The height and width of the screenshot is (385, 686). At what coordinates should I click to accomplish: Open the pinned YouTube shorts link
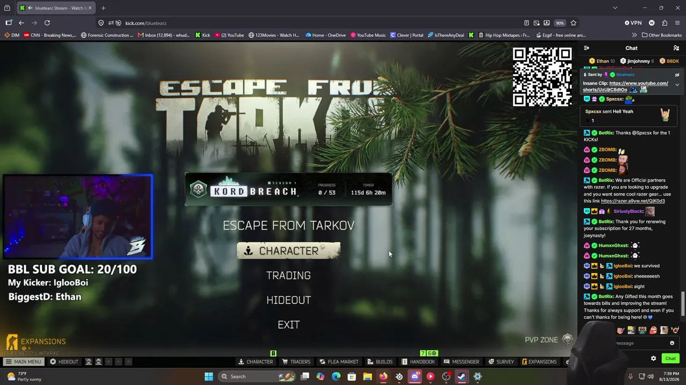(625, 87)
